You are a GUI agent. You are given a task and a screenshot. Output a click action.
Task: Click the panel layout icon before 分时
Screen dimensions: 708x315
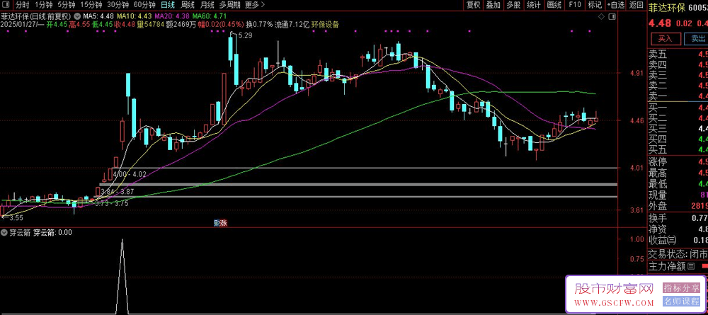pyautogui.click(x=6, y=5)
